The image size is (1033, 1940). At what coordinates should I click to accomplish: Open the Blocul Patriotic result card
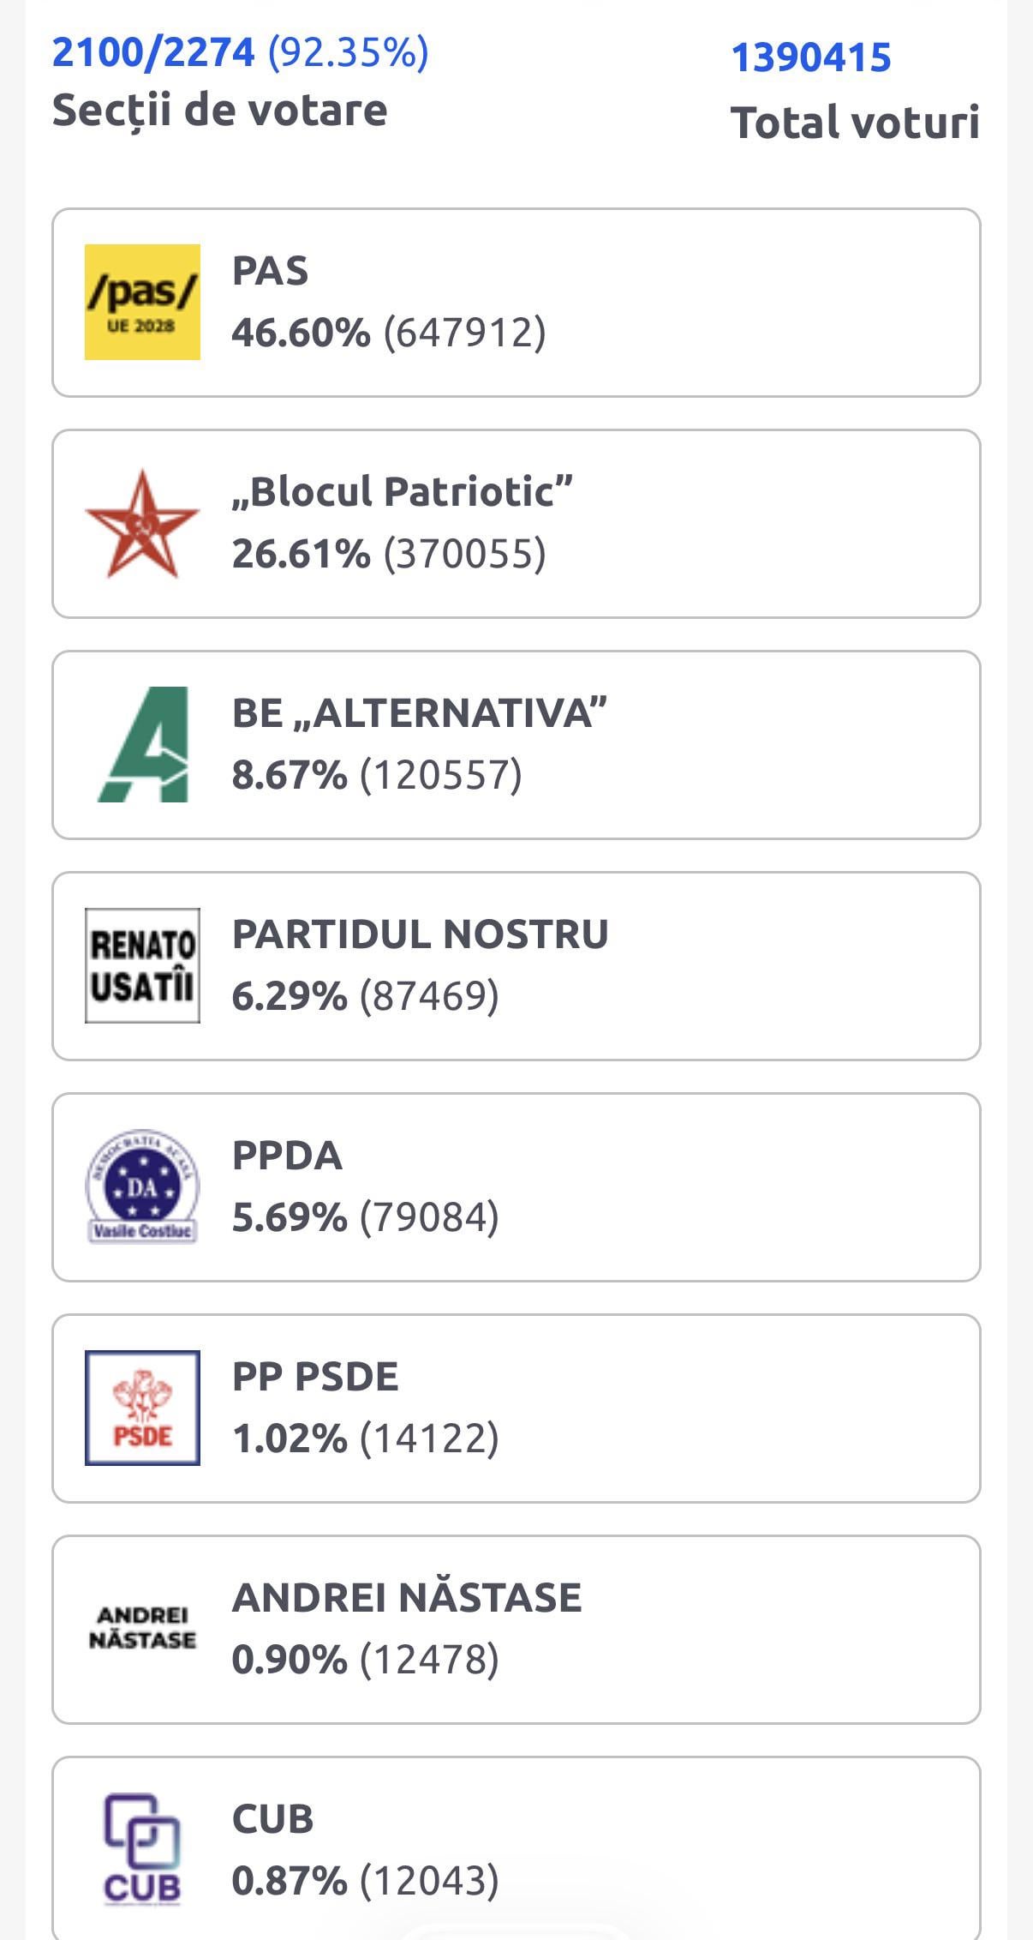click(x=516, y=524)
